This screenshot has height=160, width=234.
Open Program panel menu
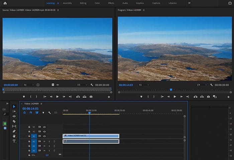click(x=143, y=10)
